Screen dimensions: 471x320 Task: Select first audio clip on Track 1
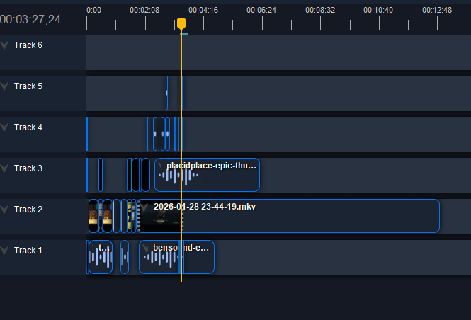pyautogui.click(x=101, y=258)
